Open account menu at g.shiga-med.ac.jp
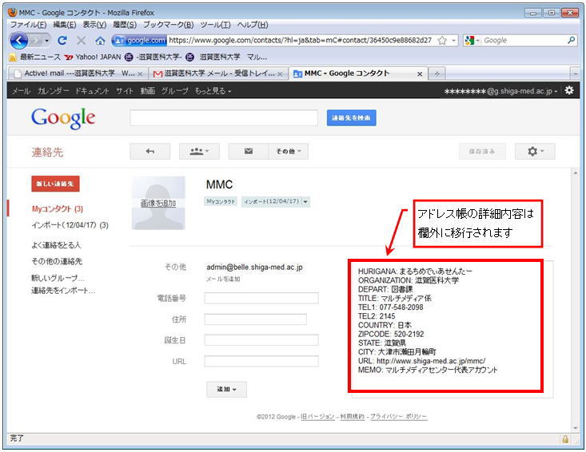Screen dimensions: 586x452 tap(500, 91)
